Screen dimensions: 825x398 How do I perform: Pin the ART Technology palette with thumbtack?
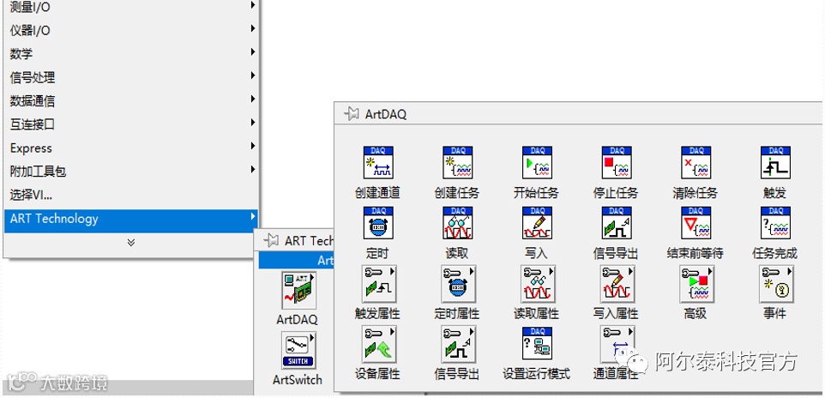(x=271, y=241)
